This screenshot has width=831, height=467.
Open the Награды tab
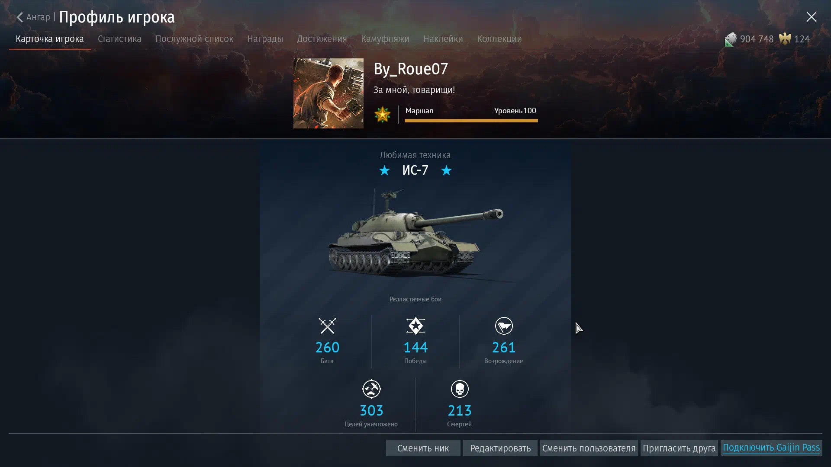pos(265,39)
